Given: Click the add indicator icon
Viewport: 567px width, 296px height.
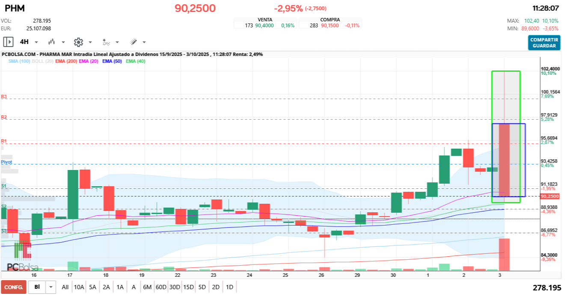Looking at the screenshot, I should [x=106, y=42].
